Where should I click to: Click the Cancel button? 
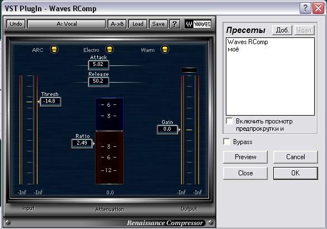tap(296, 157)
